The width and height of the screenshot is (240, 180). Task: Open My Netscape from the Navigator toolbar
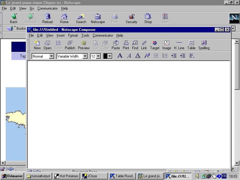(x=98, y=18)
